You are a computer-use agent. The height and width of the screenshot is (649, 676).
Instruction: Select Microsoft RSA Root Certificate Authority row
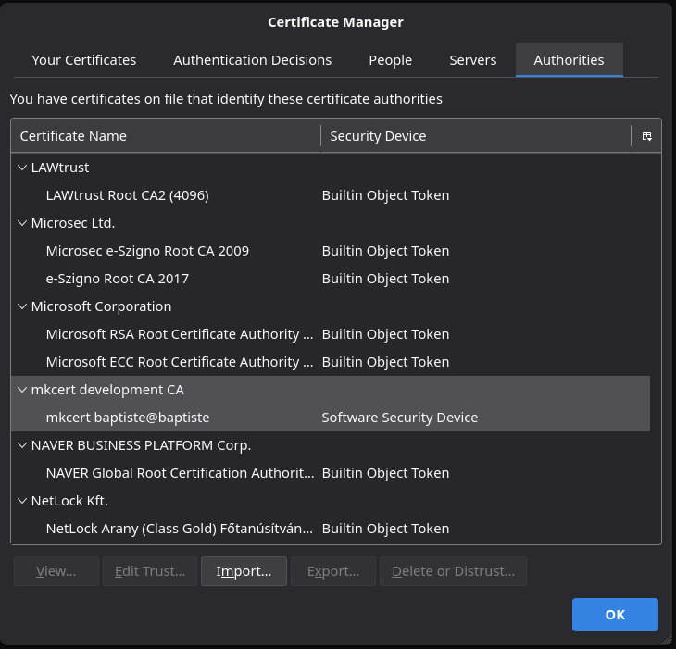pyautogui.click(x=331, y=334)
